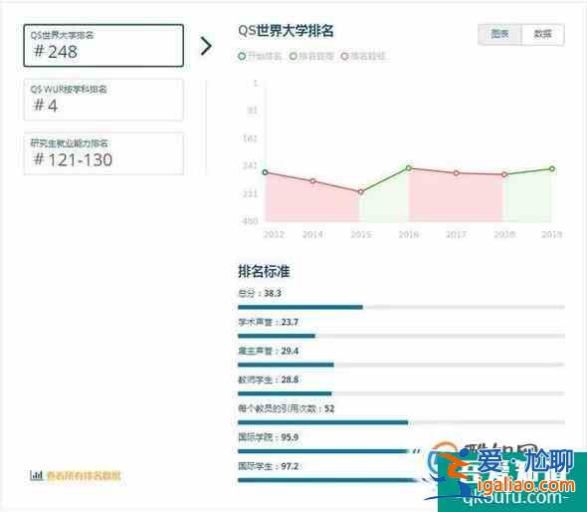Open the graduate employability ranking #121-130 card
587x512 pixels.
(103, 153)
